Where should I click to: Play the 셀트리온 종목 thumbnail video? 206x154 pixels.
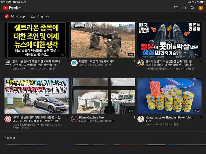37,40
